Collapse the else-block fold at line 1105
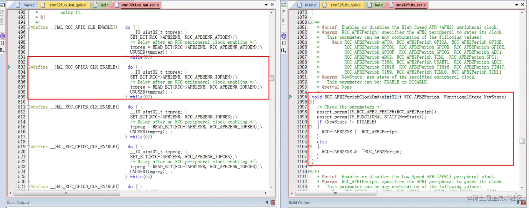529x208 pixels. (x=310, y=147)
